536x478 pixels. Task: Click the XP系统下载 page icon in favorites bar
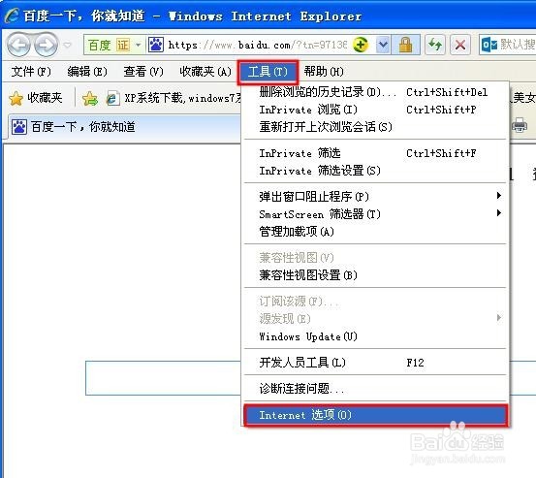pos(112,99)
